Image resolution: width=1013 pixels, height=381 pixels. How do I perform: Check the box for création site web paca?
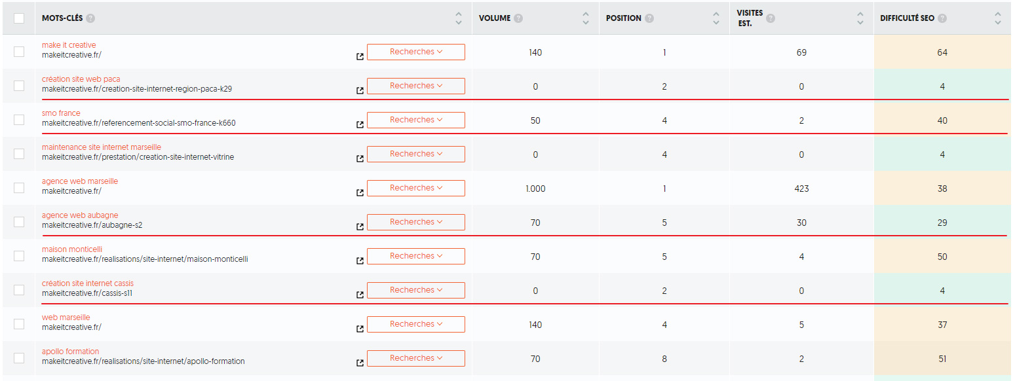(x=19, y=86)
